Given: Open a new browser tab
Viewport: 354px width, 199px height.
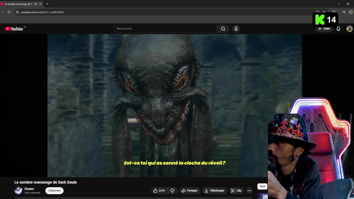Looking at the screenshot, I should point(47,4).
